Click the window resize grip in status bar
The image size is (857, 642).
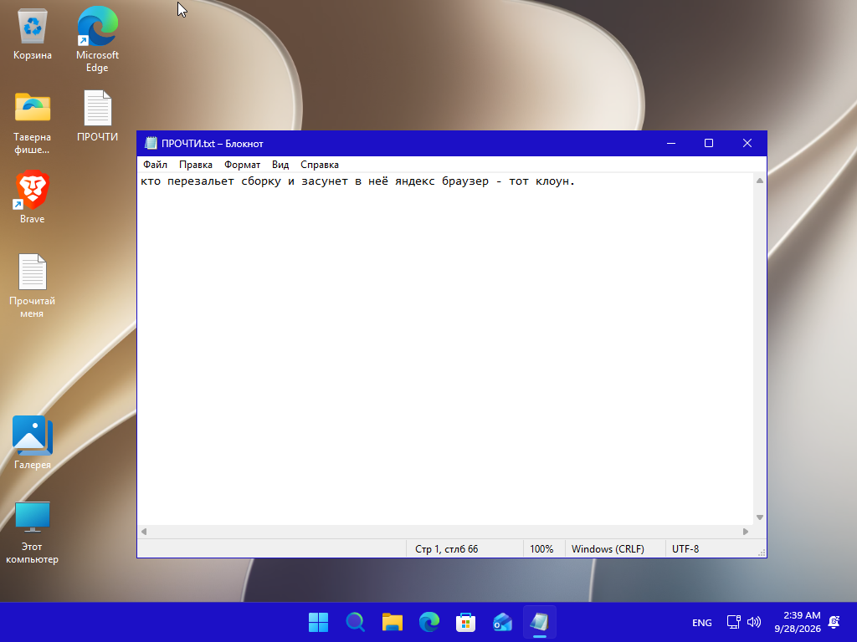click(762, 553)
